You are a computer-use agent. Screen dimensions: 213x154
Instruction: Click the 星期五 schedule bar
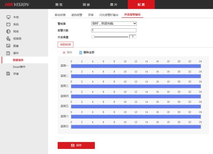(x=136, y=106)
